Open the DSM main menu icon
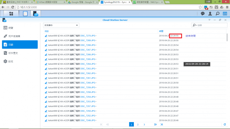 (11, 14)
